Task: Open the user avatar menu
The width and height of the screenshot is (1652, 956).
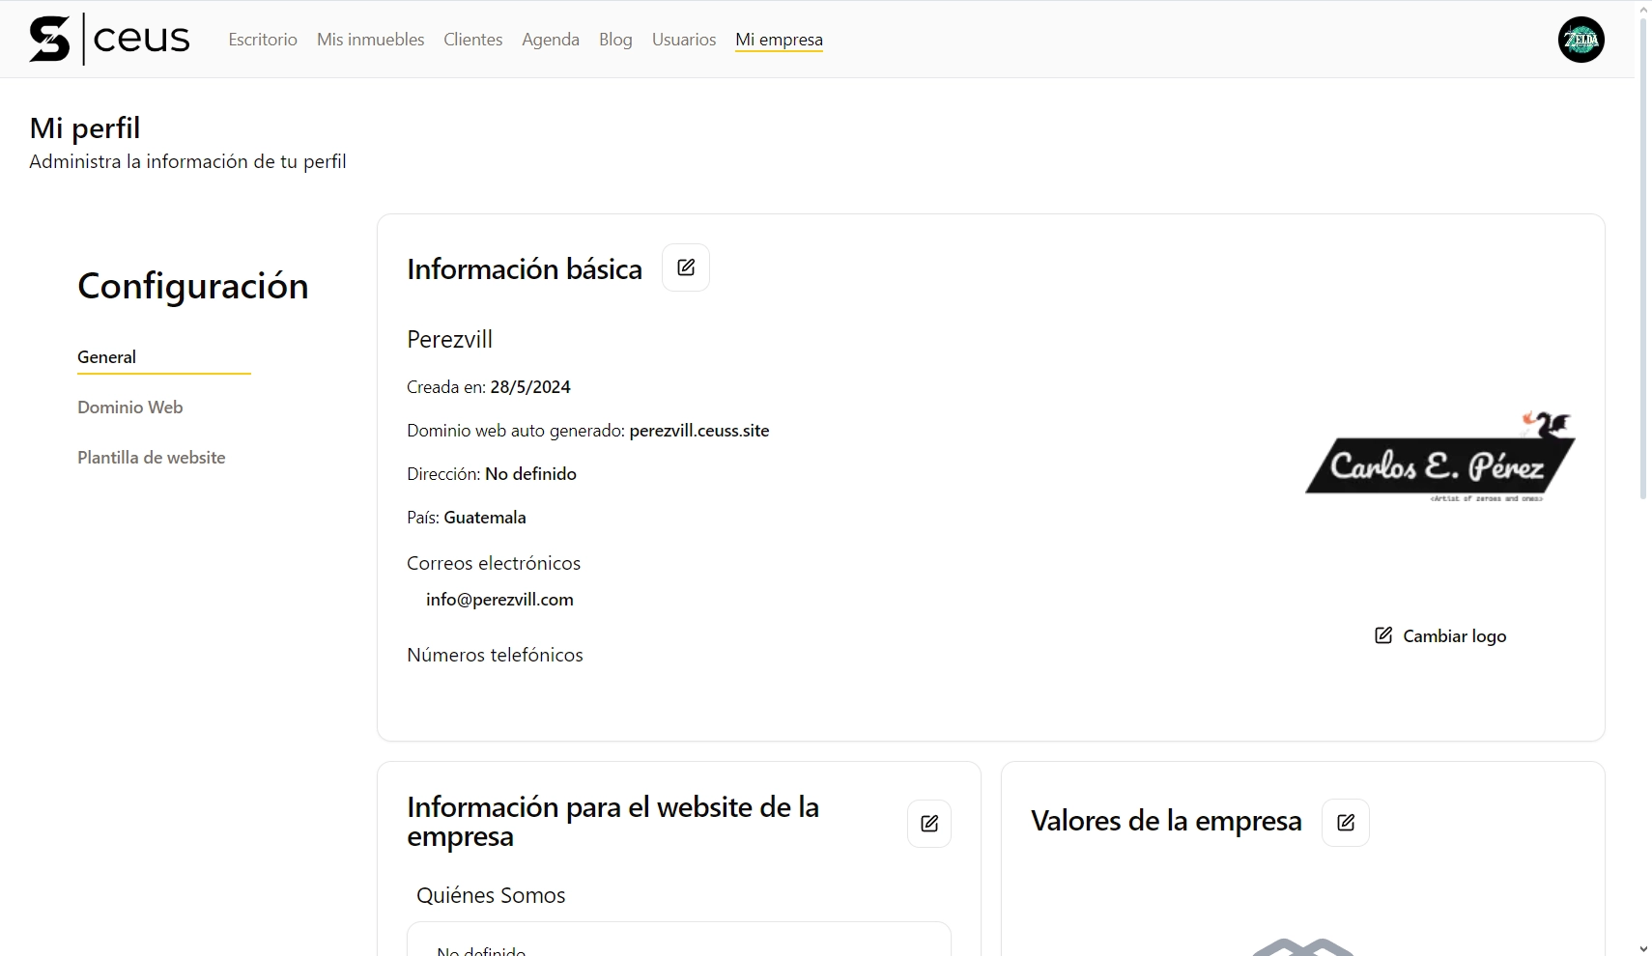Action: click(x=1581, y=40)
